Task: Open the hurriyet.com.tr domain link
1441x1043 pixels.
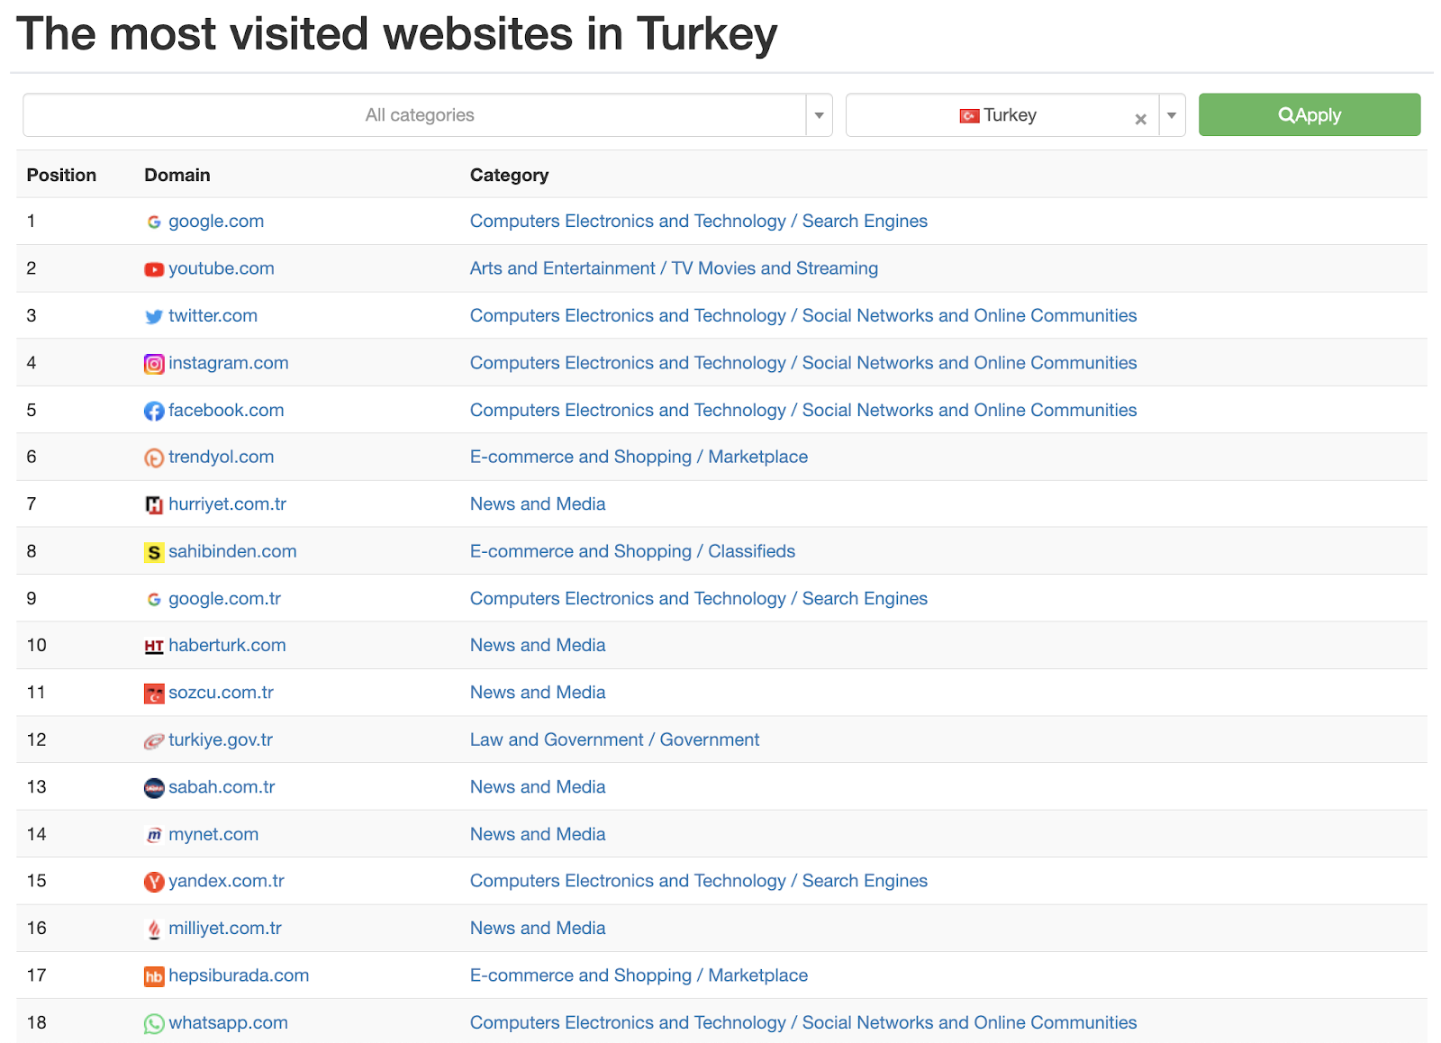Action: coord(227,504)
